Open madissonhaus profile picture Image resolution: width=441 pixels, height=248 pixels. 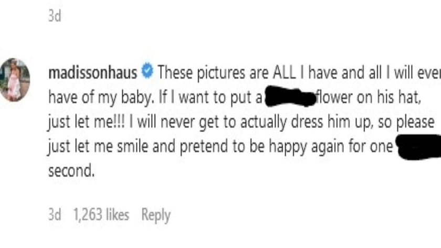tap(14, 80)
